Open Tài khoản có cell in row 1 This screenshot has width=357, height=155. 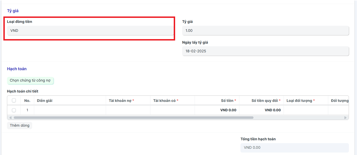coord(172,110)
